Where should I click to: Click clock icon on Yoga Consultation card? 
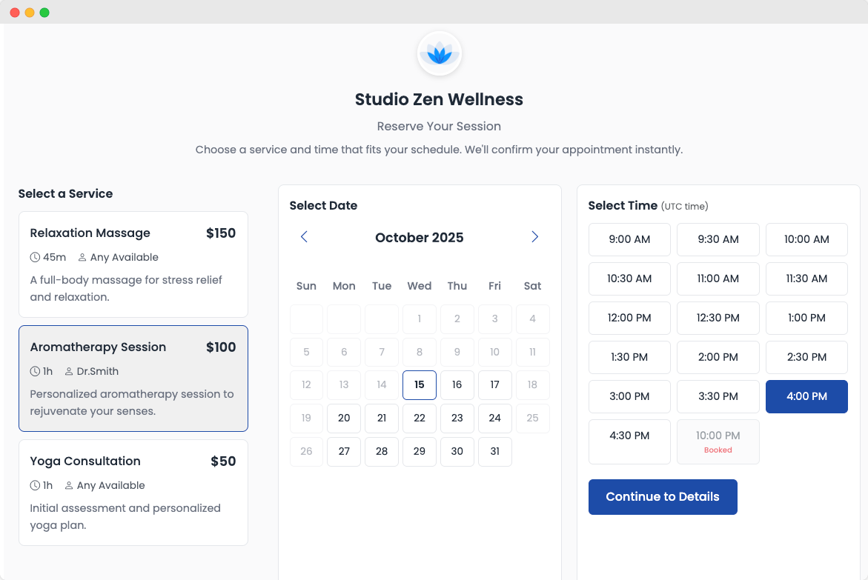click(x=35, y=486)
